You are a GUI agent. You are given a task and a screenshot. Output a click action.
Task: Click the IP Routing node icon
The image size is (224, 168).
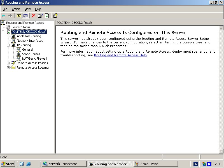click(x=13, y=45)
